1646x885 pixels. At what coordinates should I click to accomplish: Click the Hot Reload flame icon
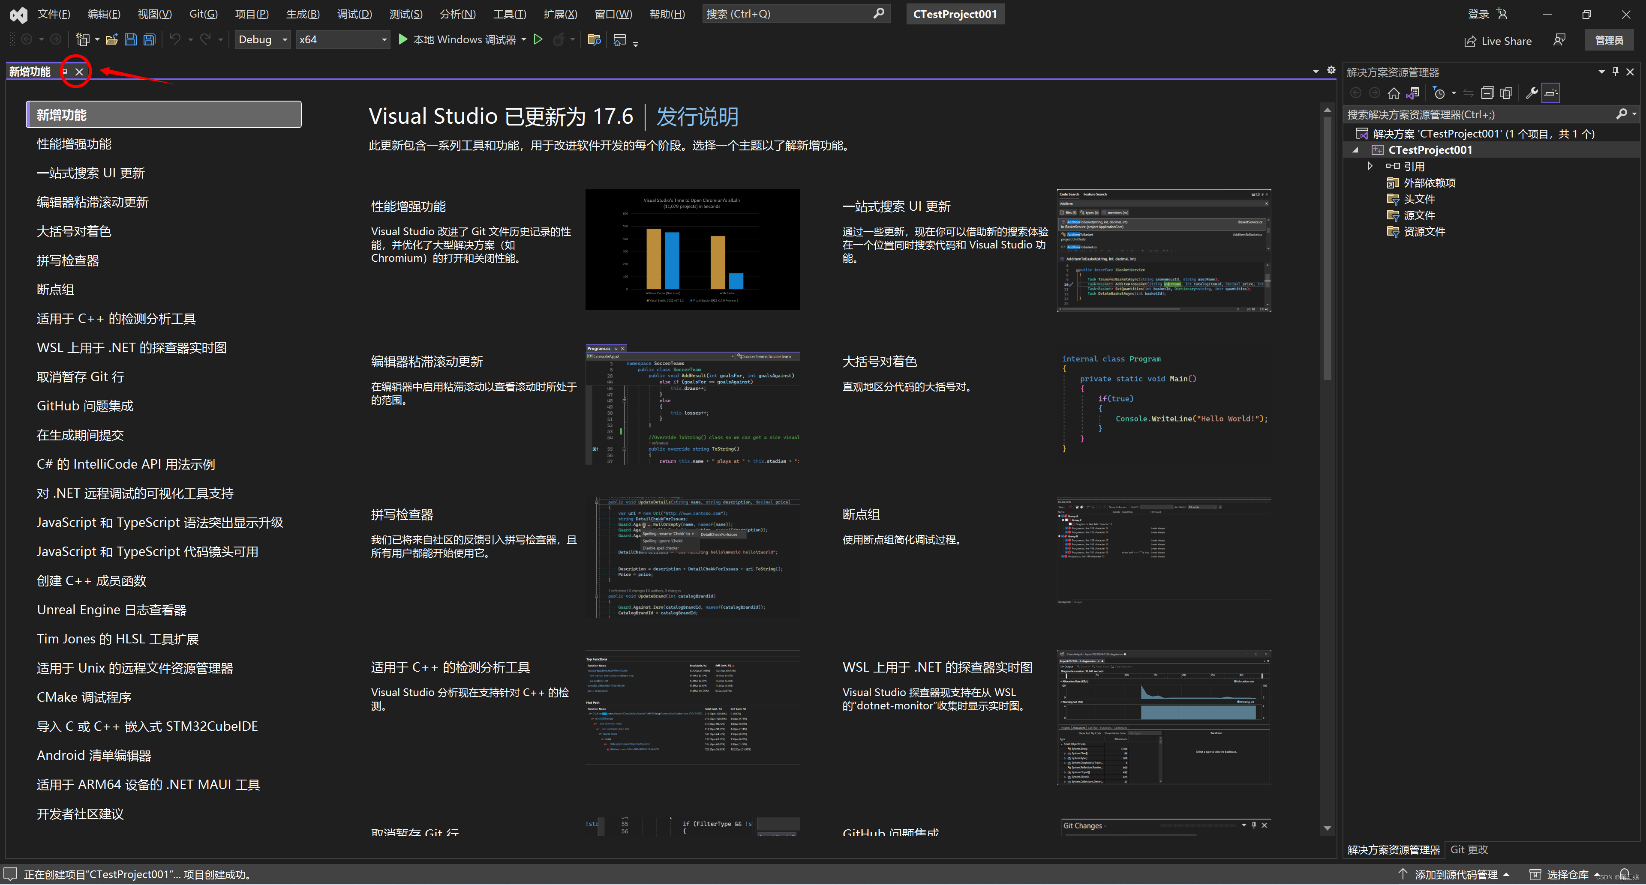(559, 39)
